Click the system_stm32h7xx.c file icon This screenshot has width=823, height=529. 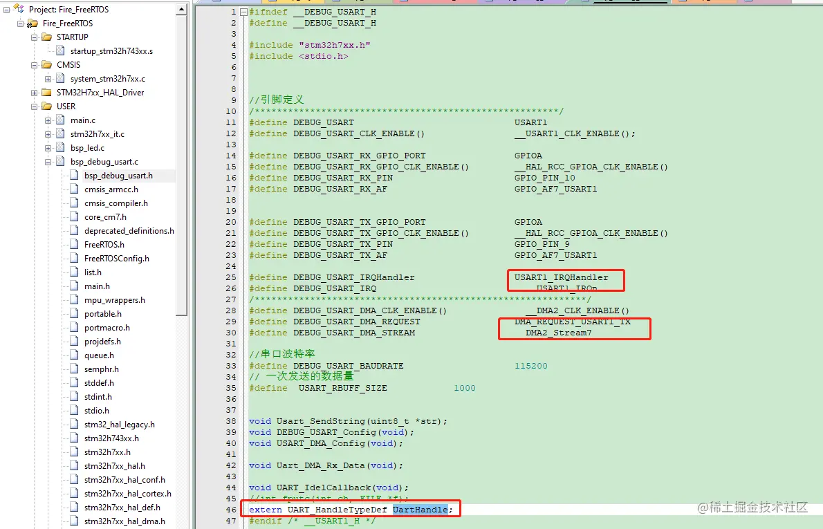(60, 78)
